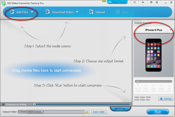Click the compression slider handle
Image resolution: width=175 pixels, height=117 pixels.
coord(34,104)
